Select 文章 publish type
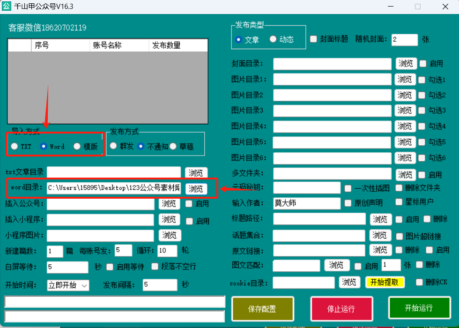The image size is (459, 328). pyautogui.click(x=238, y=39)
